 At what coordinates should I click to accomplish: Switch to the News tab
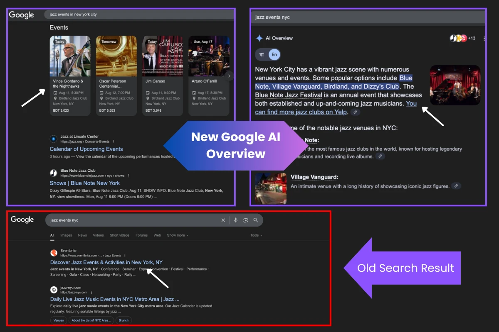point(82,235)
